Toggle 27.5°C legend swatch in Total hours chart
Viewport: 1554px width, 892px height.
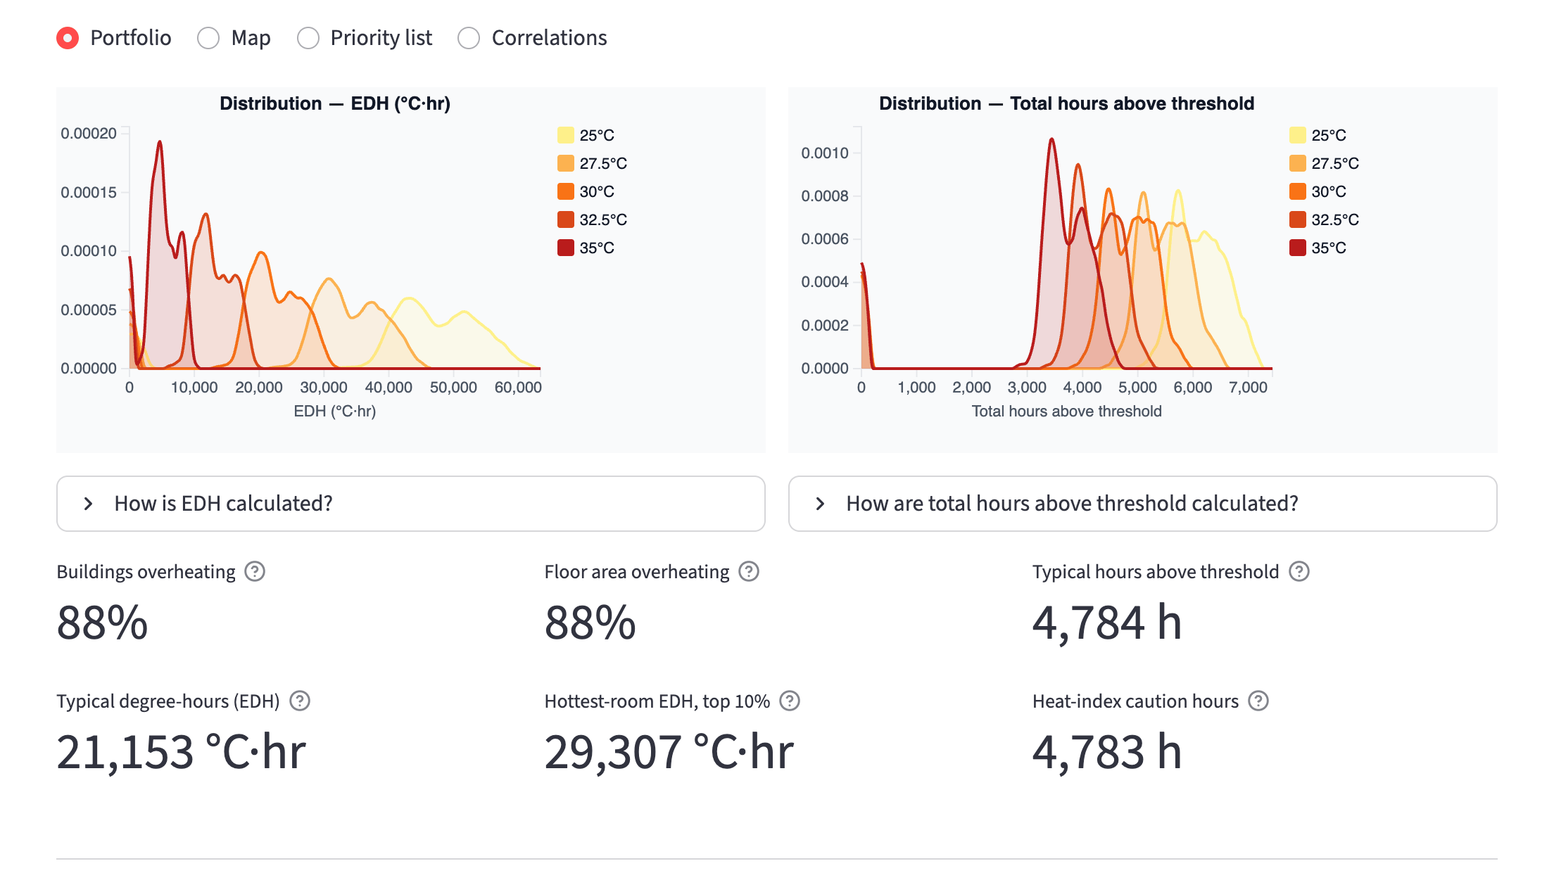(1298, 163)
